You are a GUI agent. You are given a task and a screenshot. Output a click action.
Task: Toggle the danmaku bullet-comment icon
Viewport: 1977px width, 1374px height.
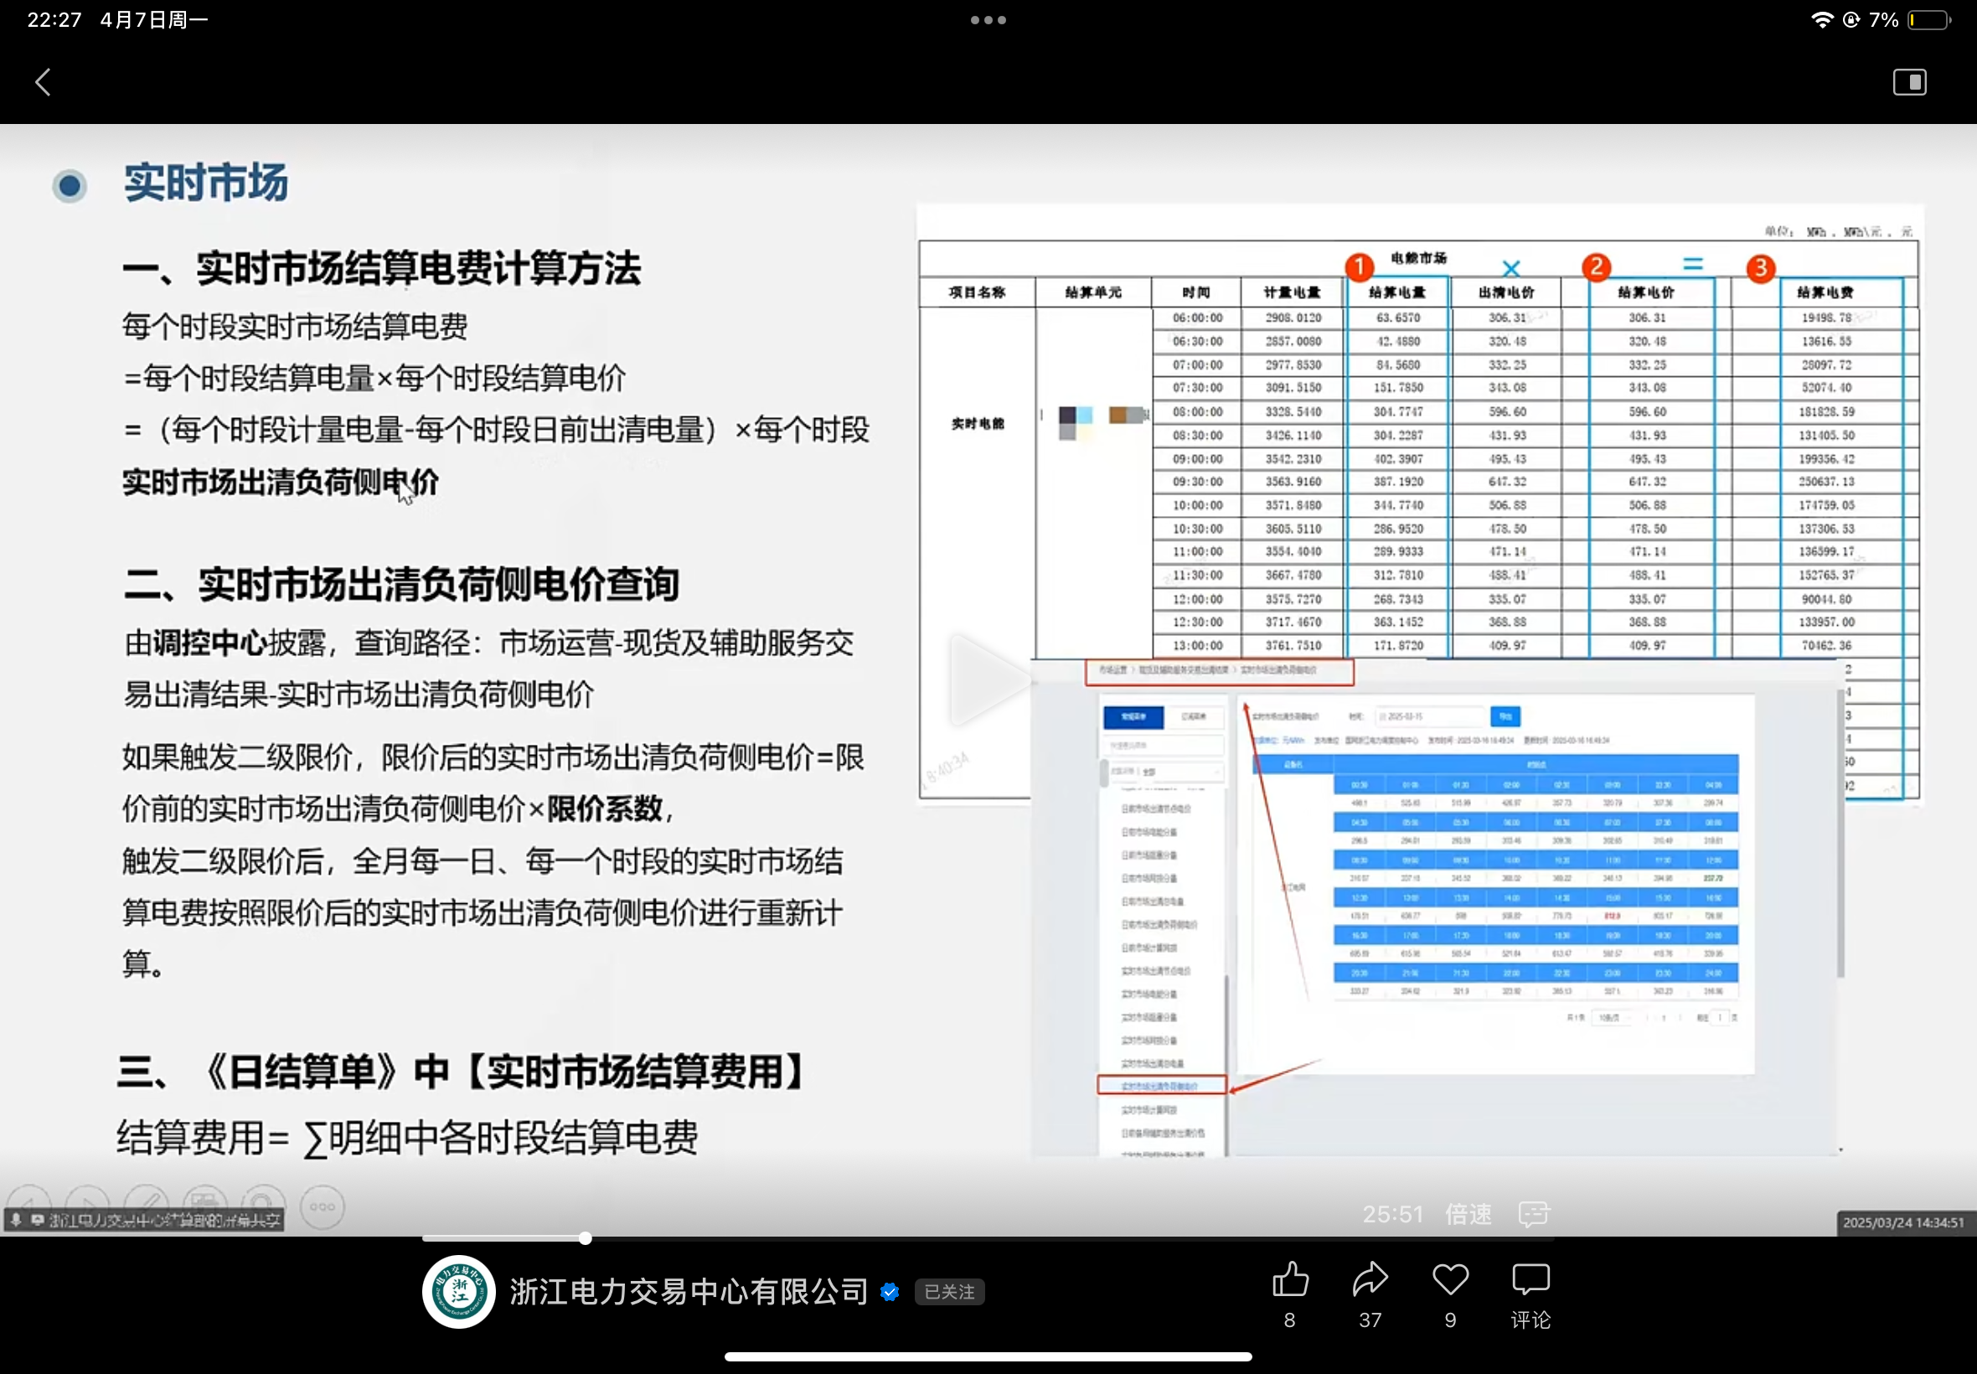coord(1534,1214)
